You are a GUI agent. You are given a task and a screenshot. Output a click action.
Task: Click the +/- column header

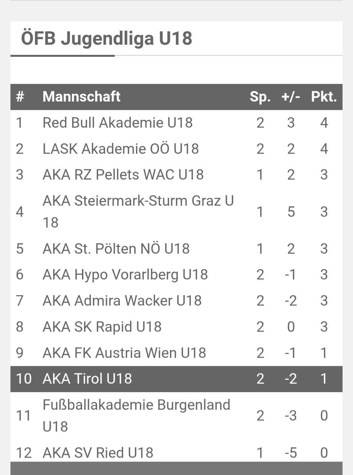click(x=291, y=97)
